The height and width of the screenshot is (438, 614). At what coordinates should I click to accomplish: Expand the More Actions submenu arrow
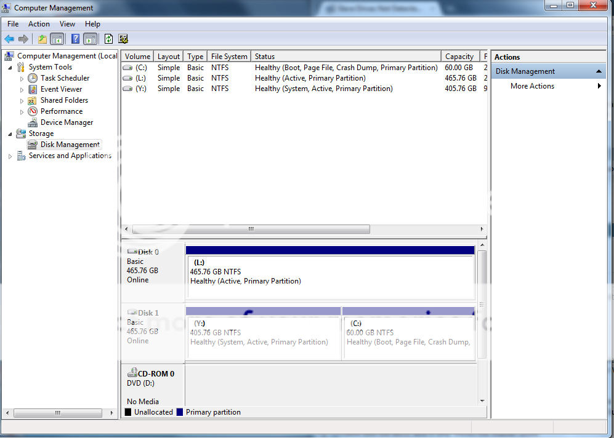coord(599,86)
